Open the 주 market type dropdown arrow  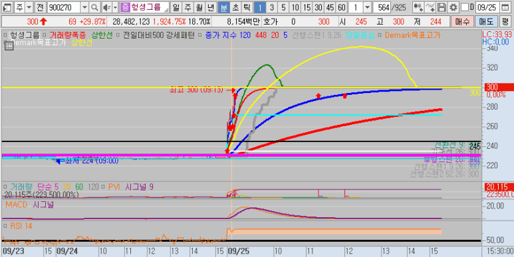[29, 7]
